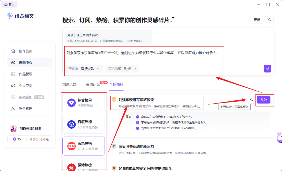Open topic 感受消费新动能新活力
Screen dimensions: 282x171
tap(136, 146)
